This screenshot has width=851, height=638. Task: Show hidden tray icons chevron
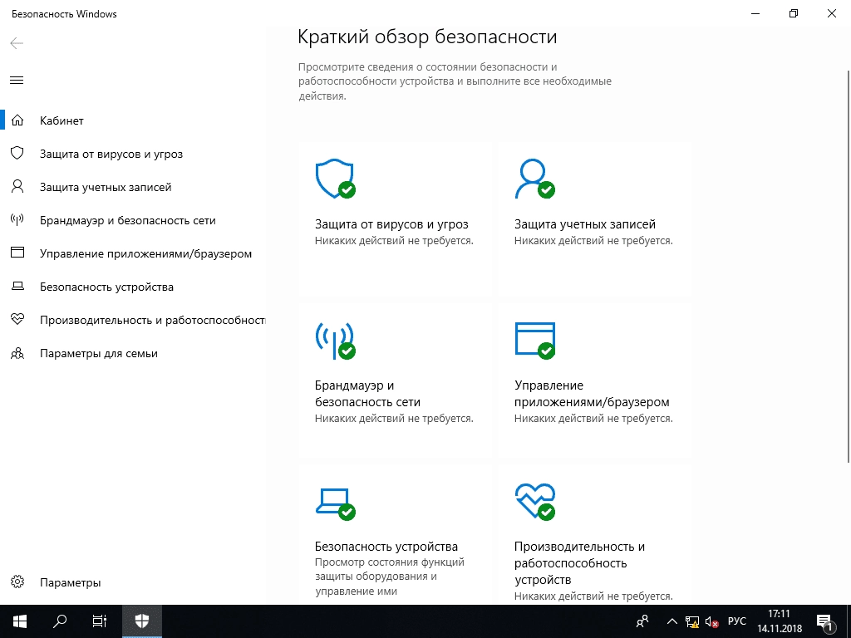point(671,621)
